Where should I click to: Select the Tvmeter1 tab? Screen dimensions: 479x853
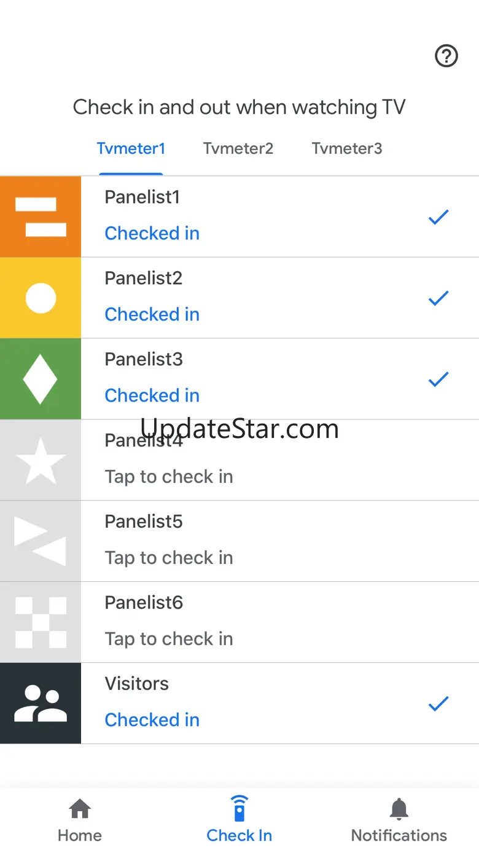coord(131,149)
